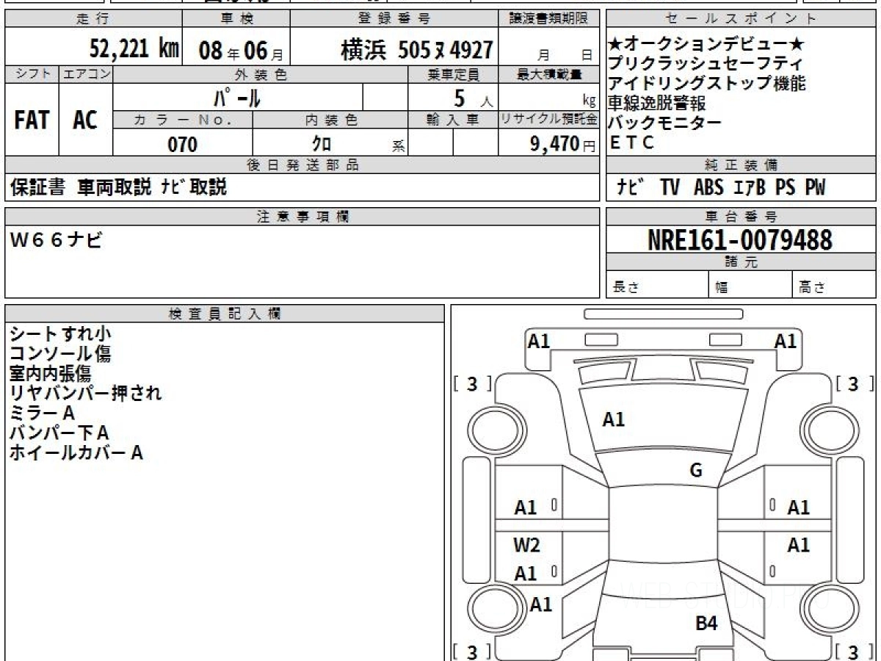
Task: Click the W66ナビ note
Action: coord(56,239)
